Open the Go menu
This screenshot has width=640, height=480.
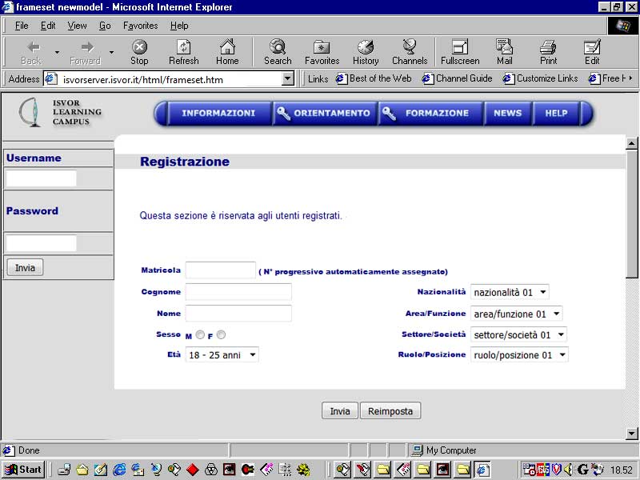[x=105, y=26]
